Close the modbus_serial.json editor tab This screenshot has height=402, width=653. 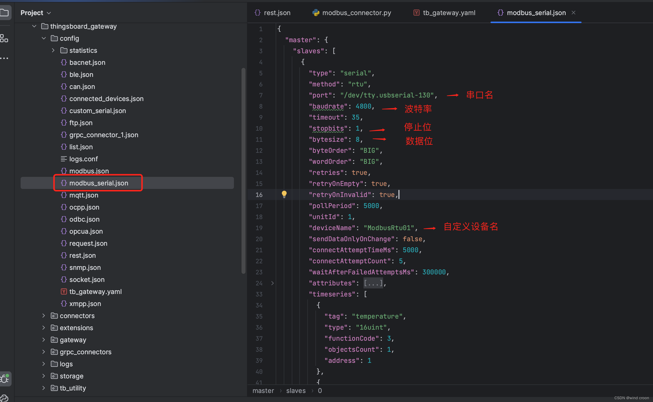[574, 13]
